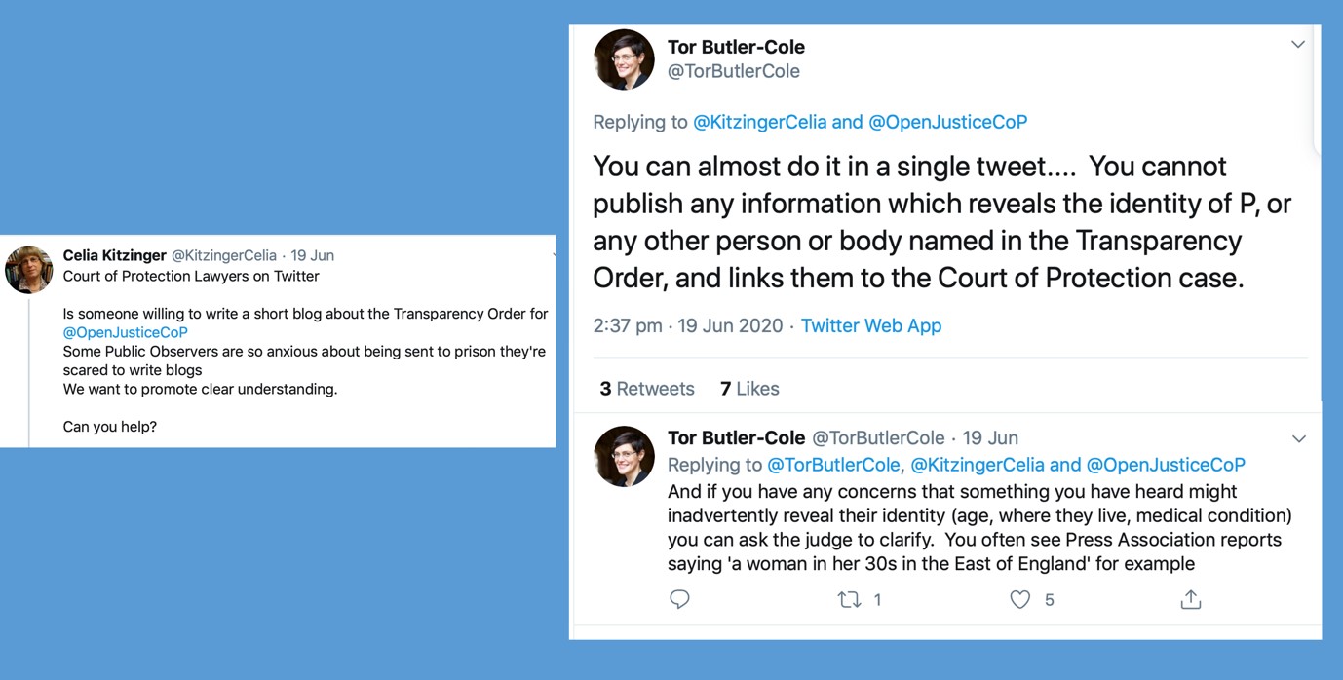View the 7 Likes list
This screenshot has width=1343, height=680.
pos(749,389)
